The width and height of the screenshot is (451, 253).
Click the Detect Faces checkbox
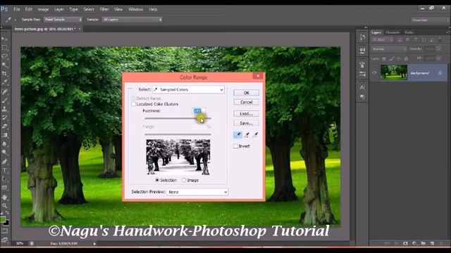pyautogui.click(x=133, y=98)
